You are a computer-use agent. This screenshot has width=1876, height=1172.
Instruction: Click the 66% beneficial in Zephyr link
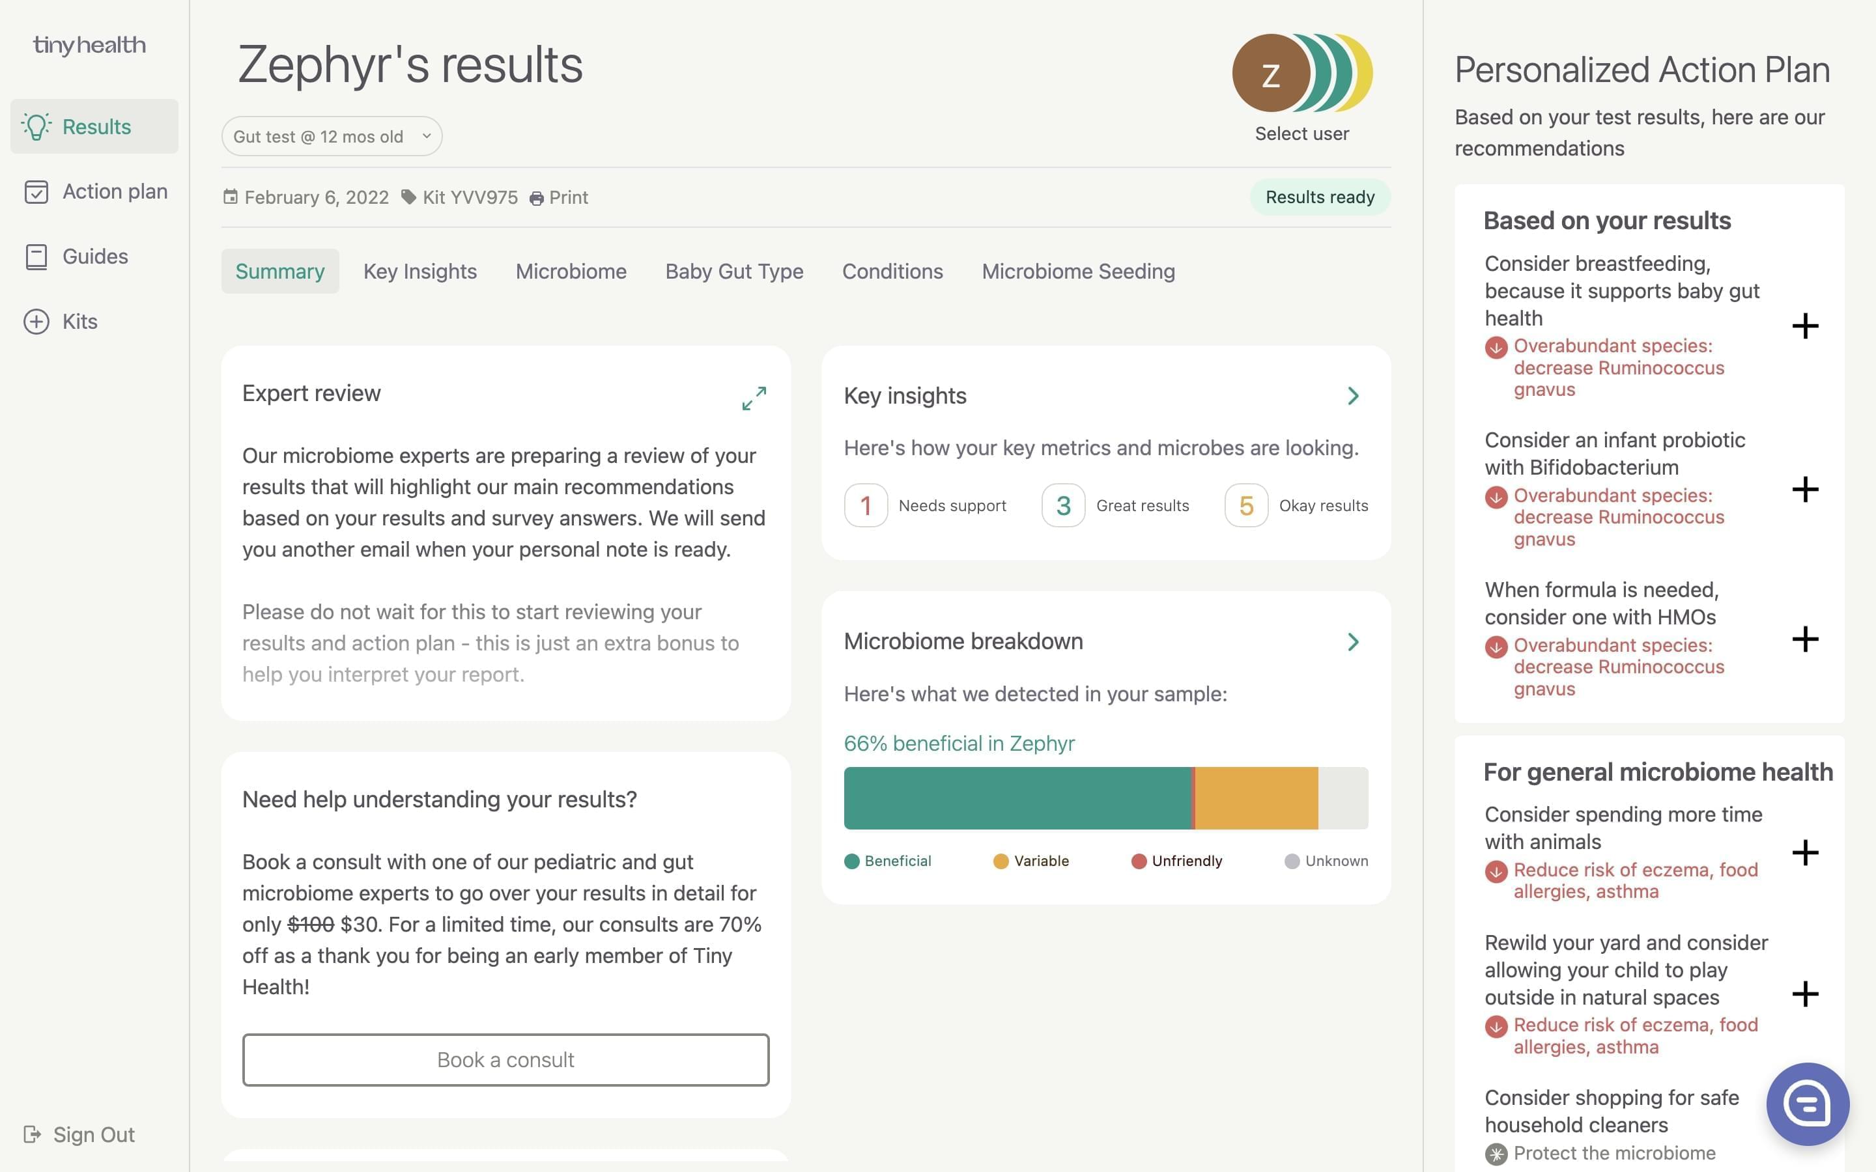959,742
